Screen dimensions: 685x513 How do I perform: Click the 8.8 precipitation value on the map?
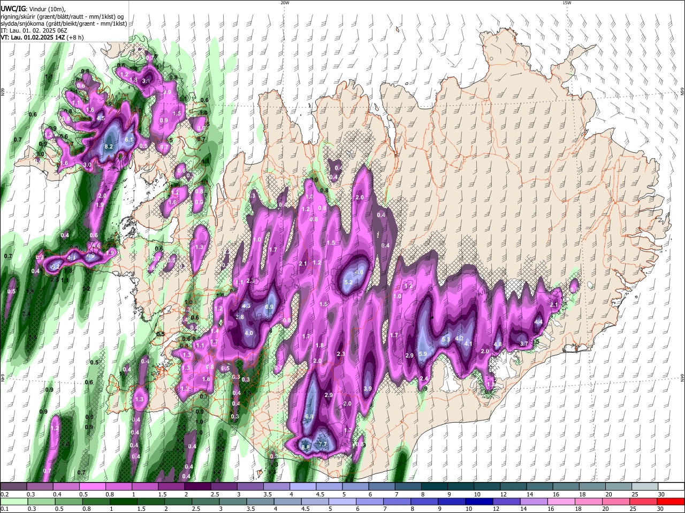pos(306,447)
